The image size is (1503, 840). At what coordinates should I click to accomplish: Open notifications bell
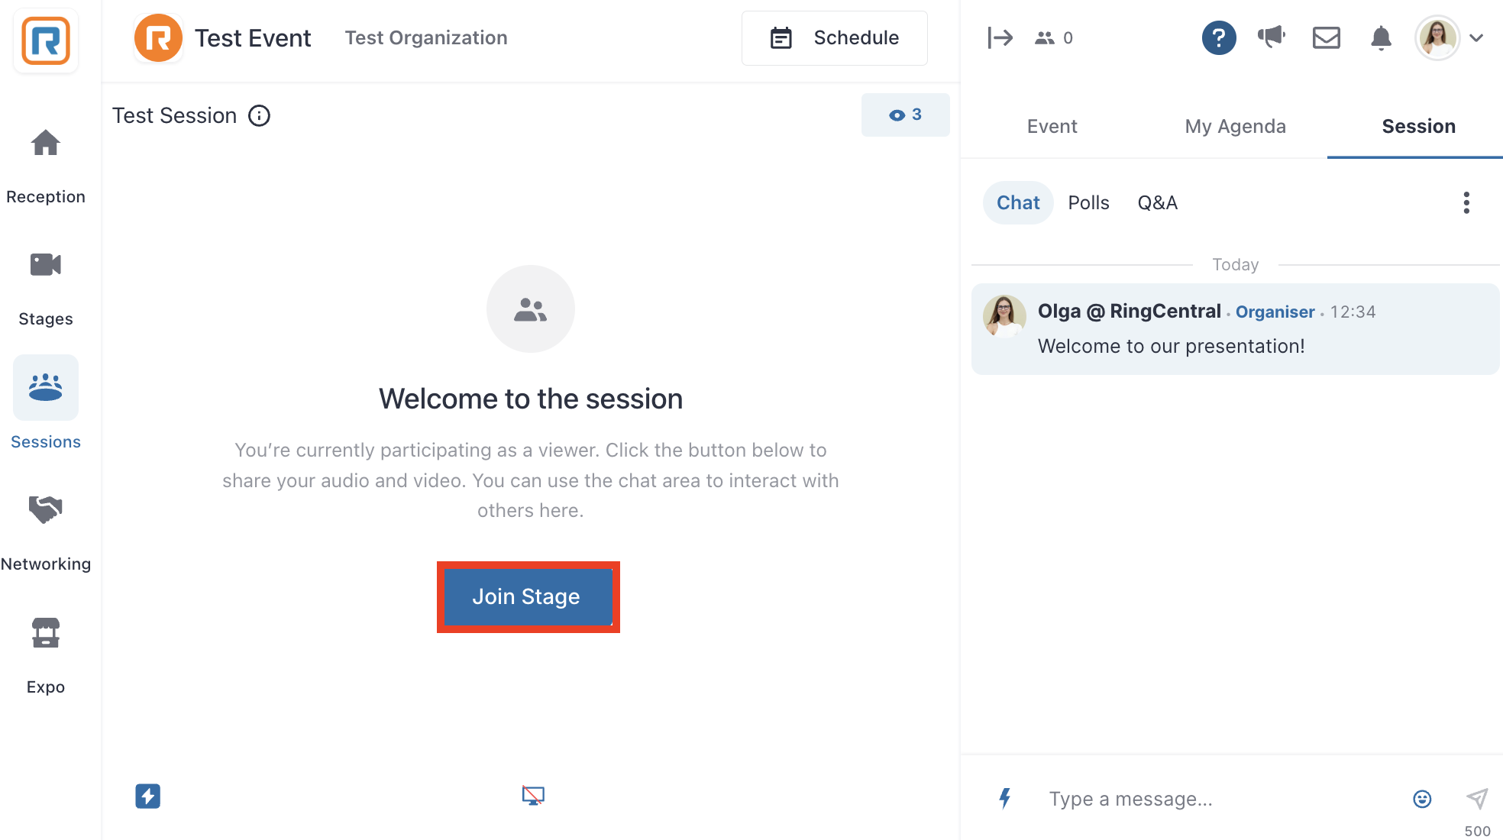(1381, 37)
